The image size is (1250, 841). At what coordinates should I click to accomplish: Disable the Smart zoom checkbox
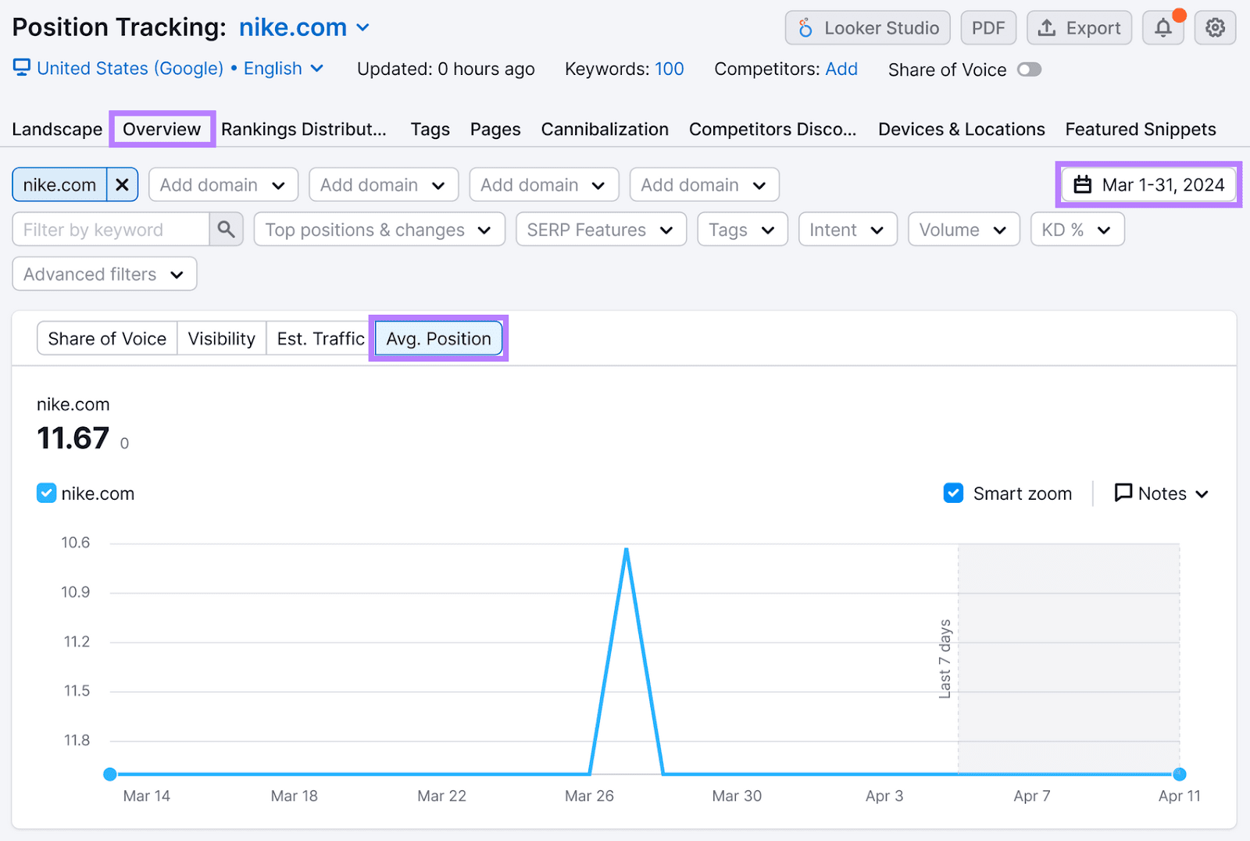(x=953, y=494)
